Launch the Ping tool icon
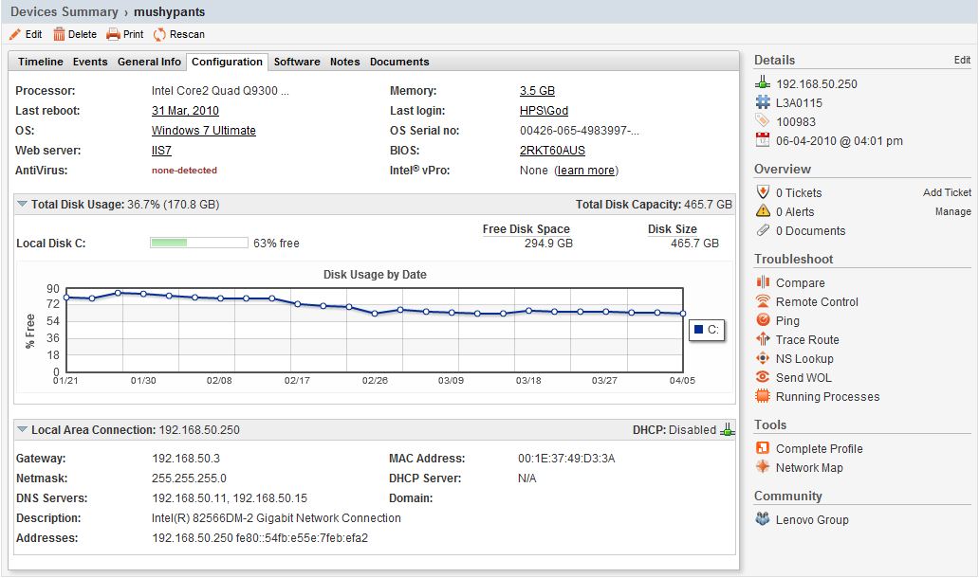The width and height of the screenshot is (979, 578). point(763,320)
